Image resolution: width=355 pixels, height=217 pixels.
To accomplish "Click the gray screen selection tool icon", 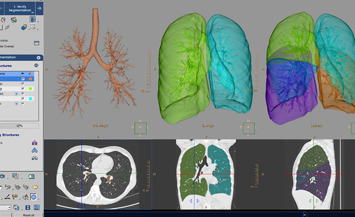I will [33, 27].
